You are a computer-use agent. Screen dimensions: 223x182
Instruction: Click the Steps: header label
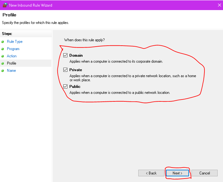(x=7, y=34)
